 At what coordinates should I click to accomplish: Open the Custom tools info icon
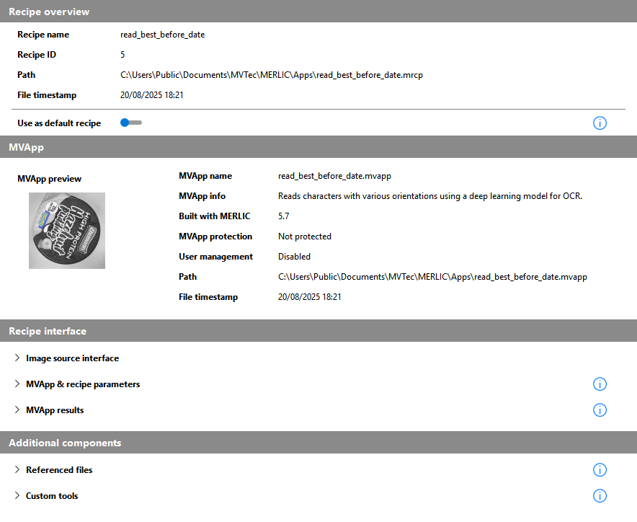[x=600, y=496]
